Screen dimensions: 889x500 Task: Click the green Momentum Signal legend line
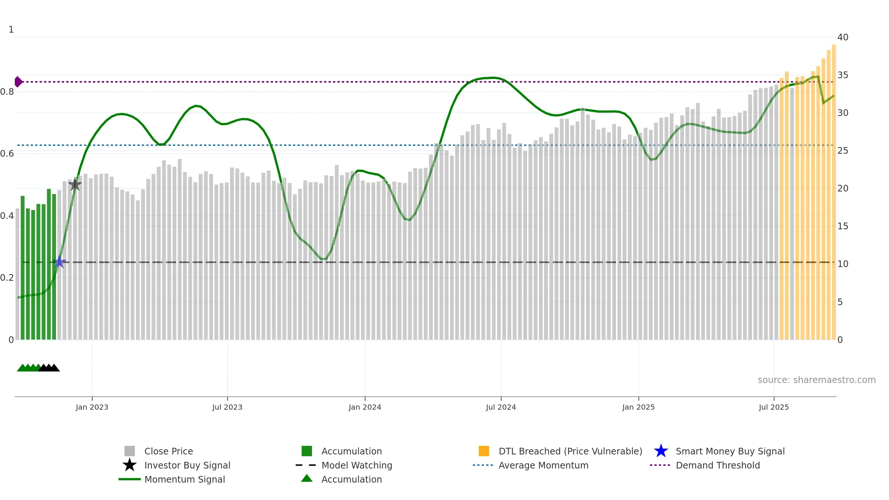coord(130,479)
